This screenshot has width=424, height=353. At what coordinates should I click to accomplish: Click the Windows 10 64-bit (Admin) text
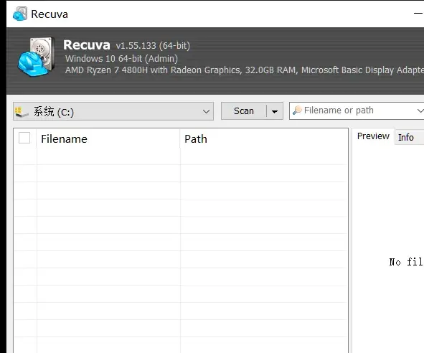coord(121,58)
